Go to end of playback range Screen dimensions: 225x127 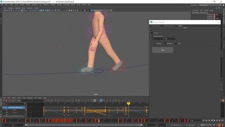[223, 120]
